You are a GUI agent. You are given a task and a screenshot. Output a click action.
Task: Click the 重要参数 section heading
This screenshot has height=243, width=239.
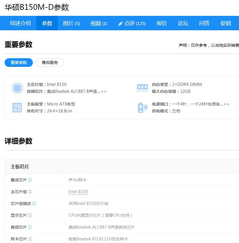pyautogui.click(x=18, y=44)
